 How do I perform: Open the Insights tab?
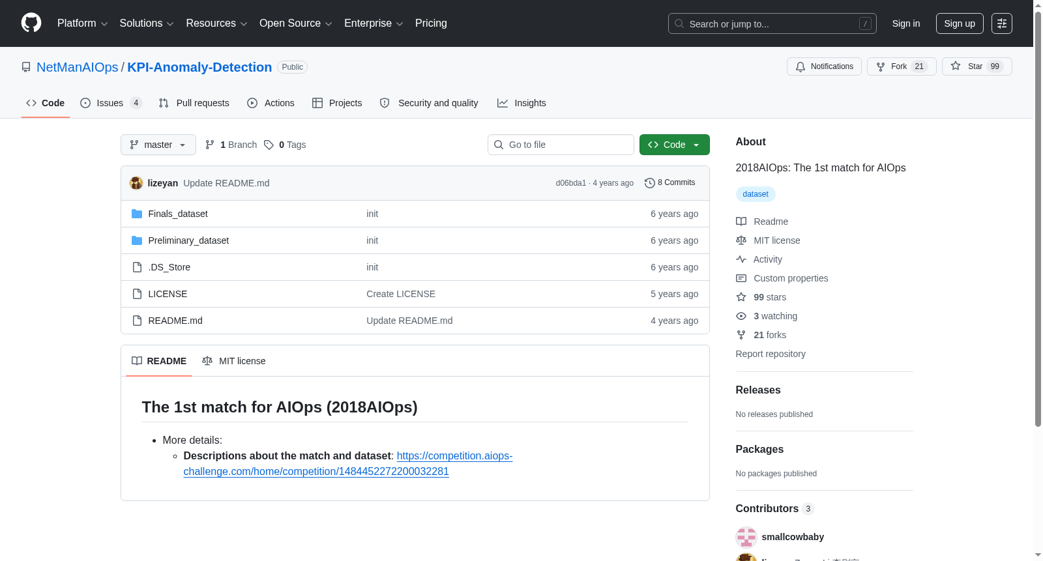coord(521,103)
